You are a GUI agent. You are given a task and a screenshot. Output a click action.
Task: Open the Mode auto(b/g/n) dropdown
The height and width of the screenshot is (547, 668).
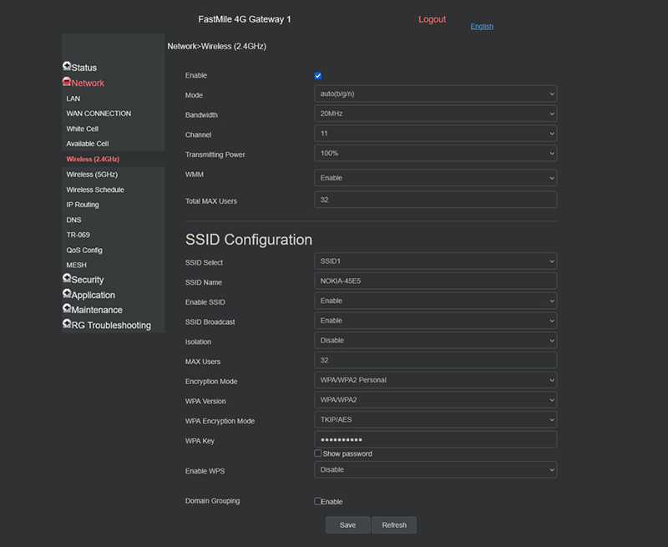(435, 94)
